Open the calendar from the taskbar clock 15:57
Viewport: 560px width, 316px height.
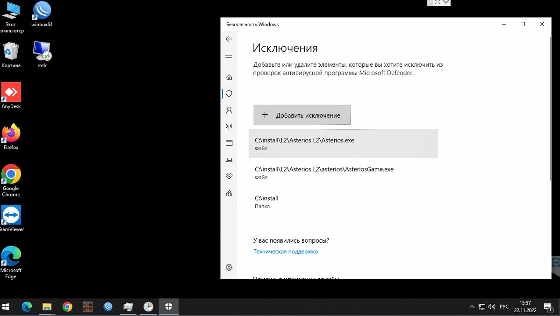pyautogui.click(x=525, y=307)
